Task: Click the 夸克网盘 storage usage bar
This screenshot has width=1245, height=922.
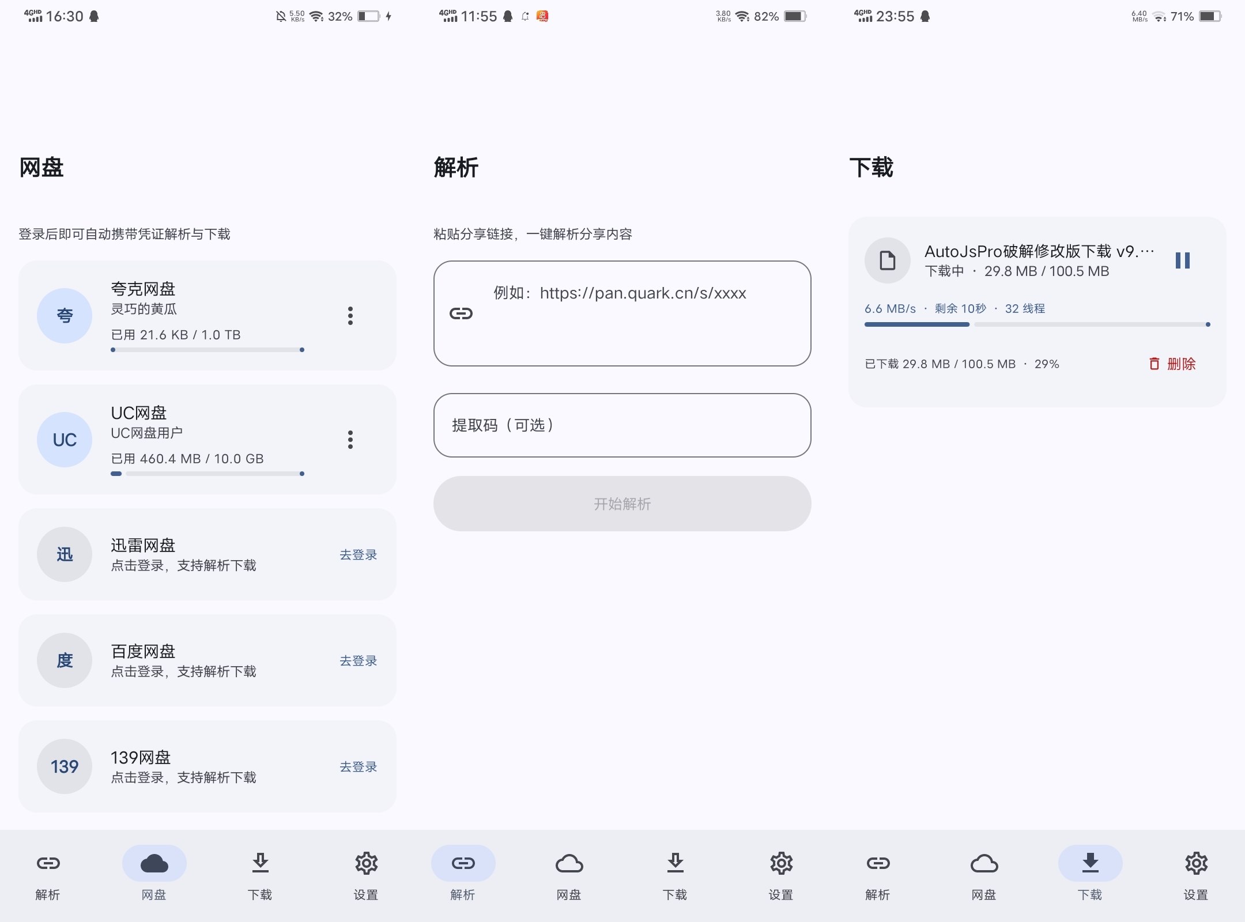Action: pyautogui.click(x=207, y=350)
